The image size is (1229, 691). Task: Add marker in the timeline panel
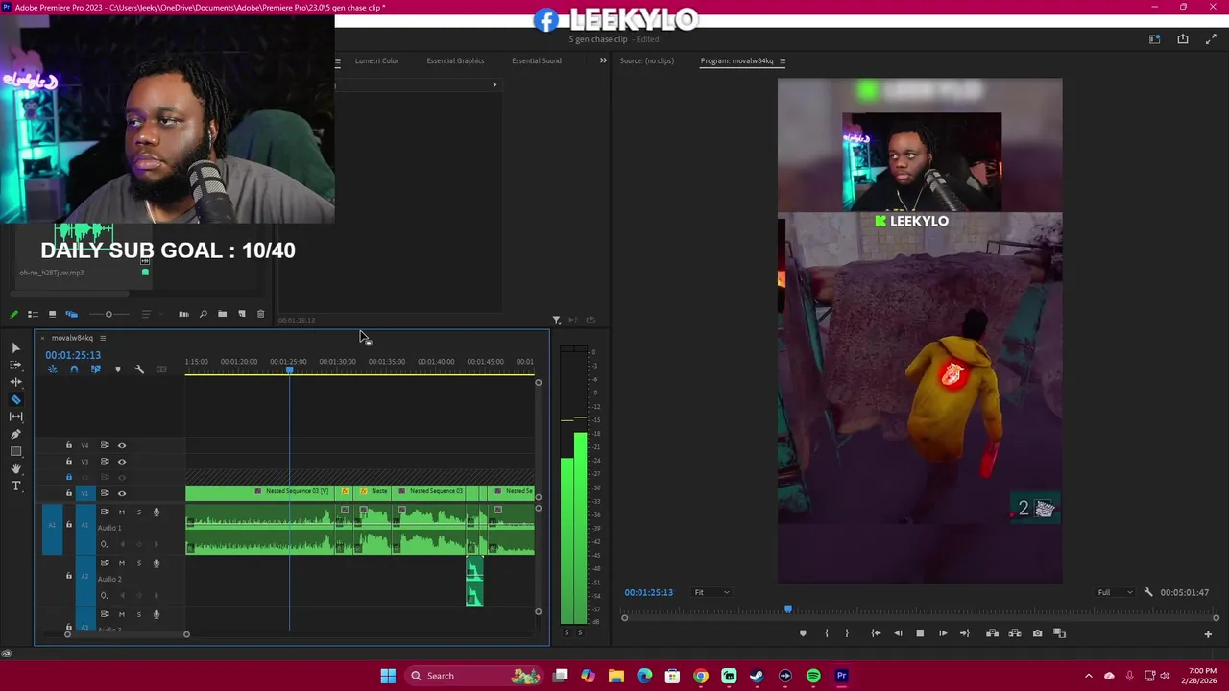118,369
